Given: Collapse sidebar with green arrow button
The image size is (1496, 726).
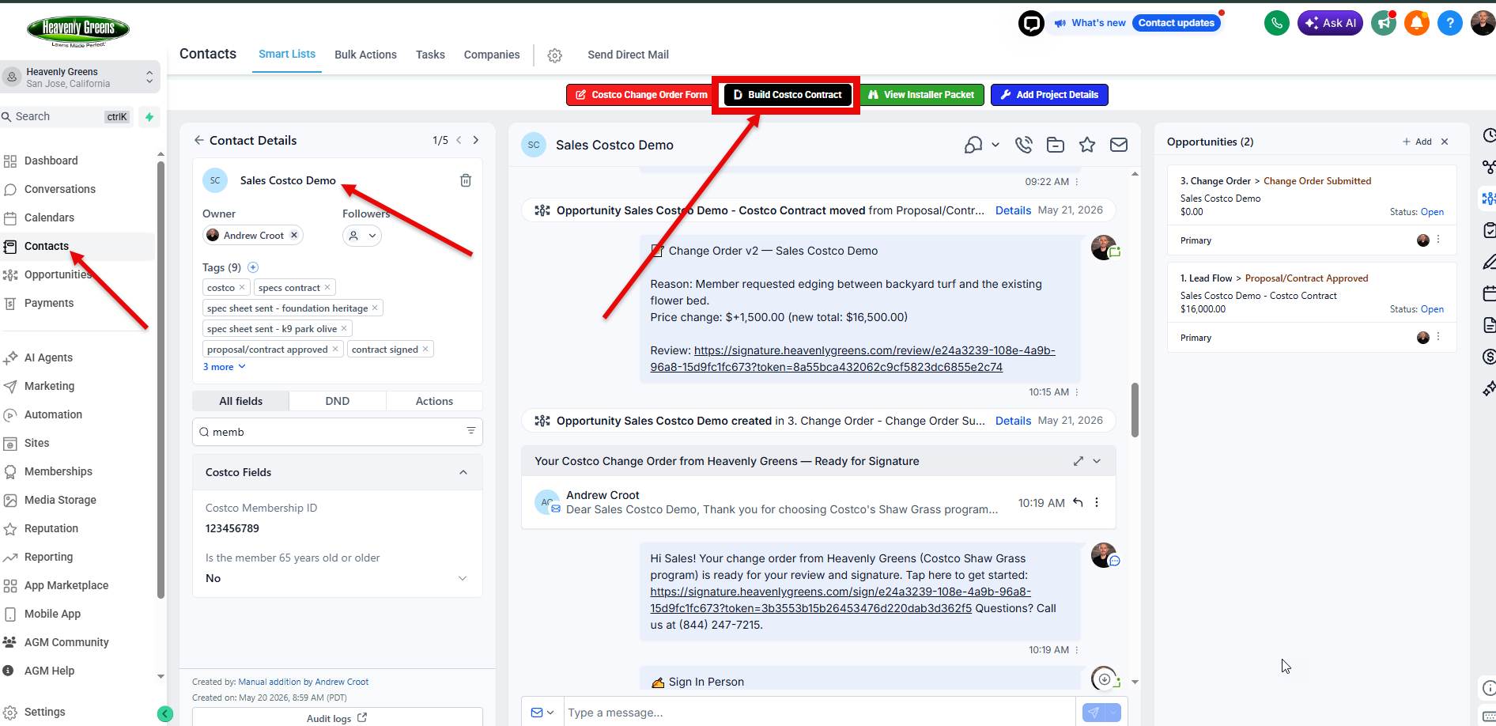Looking at the screenshot, I should click(164, 714).
